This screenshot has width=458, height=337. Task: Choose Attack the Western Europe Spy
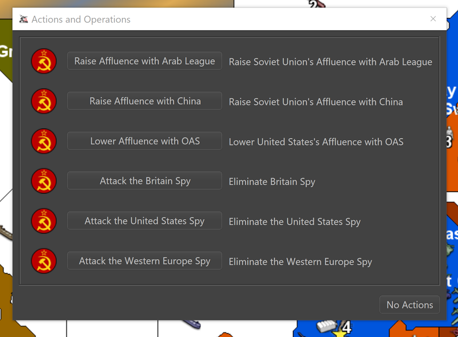point(144,261)
